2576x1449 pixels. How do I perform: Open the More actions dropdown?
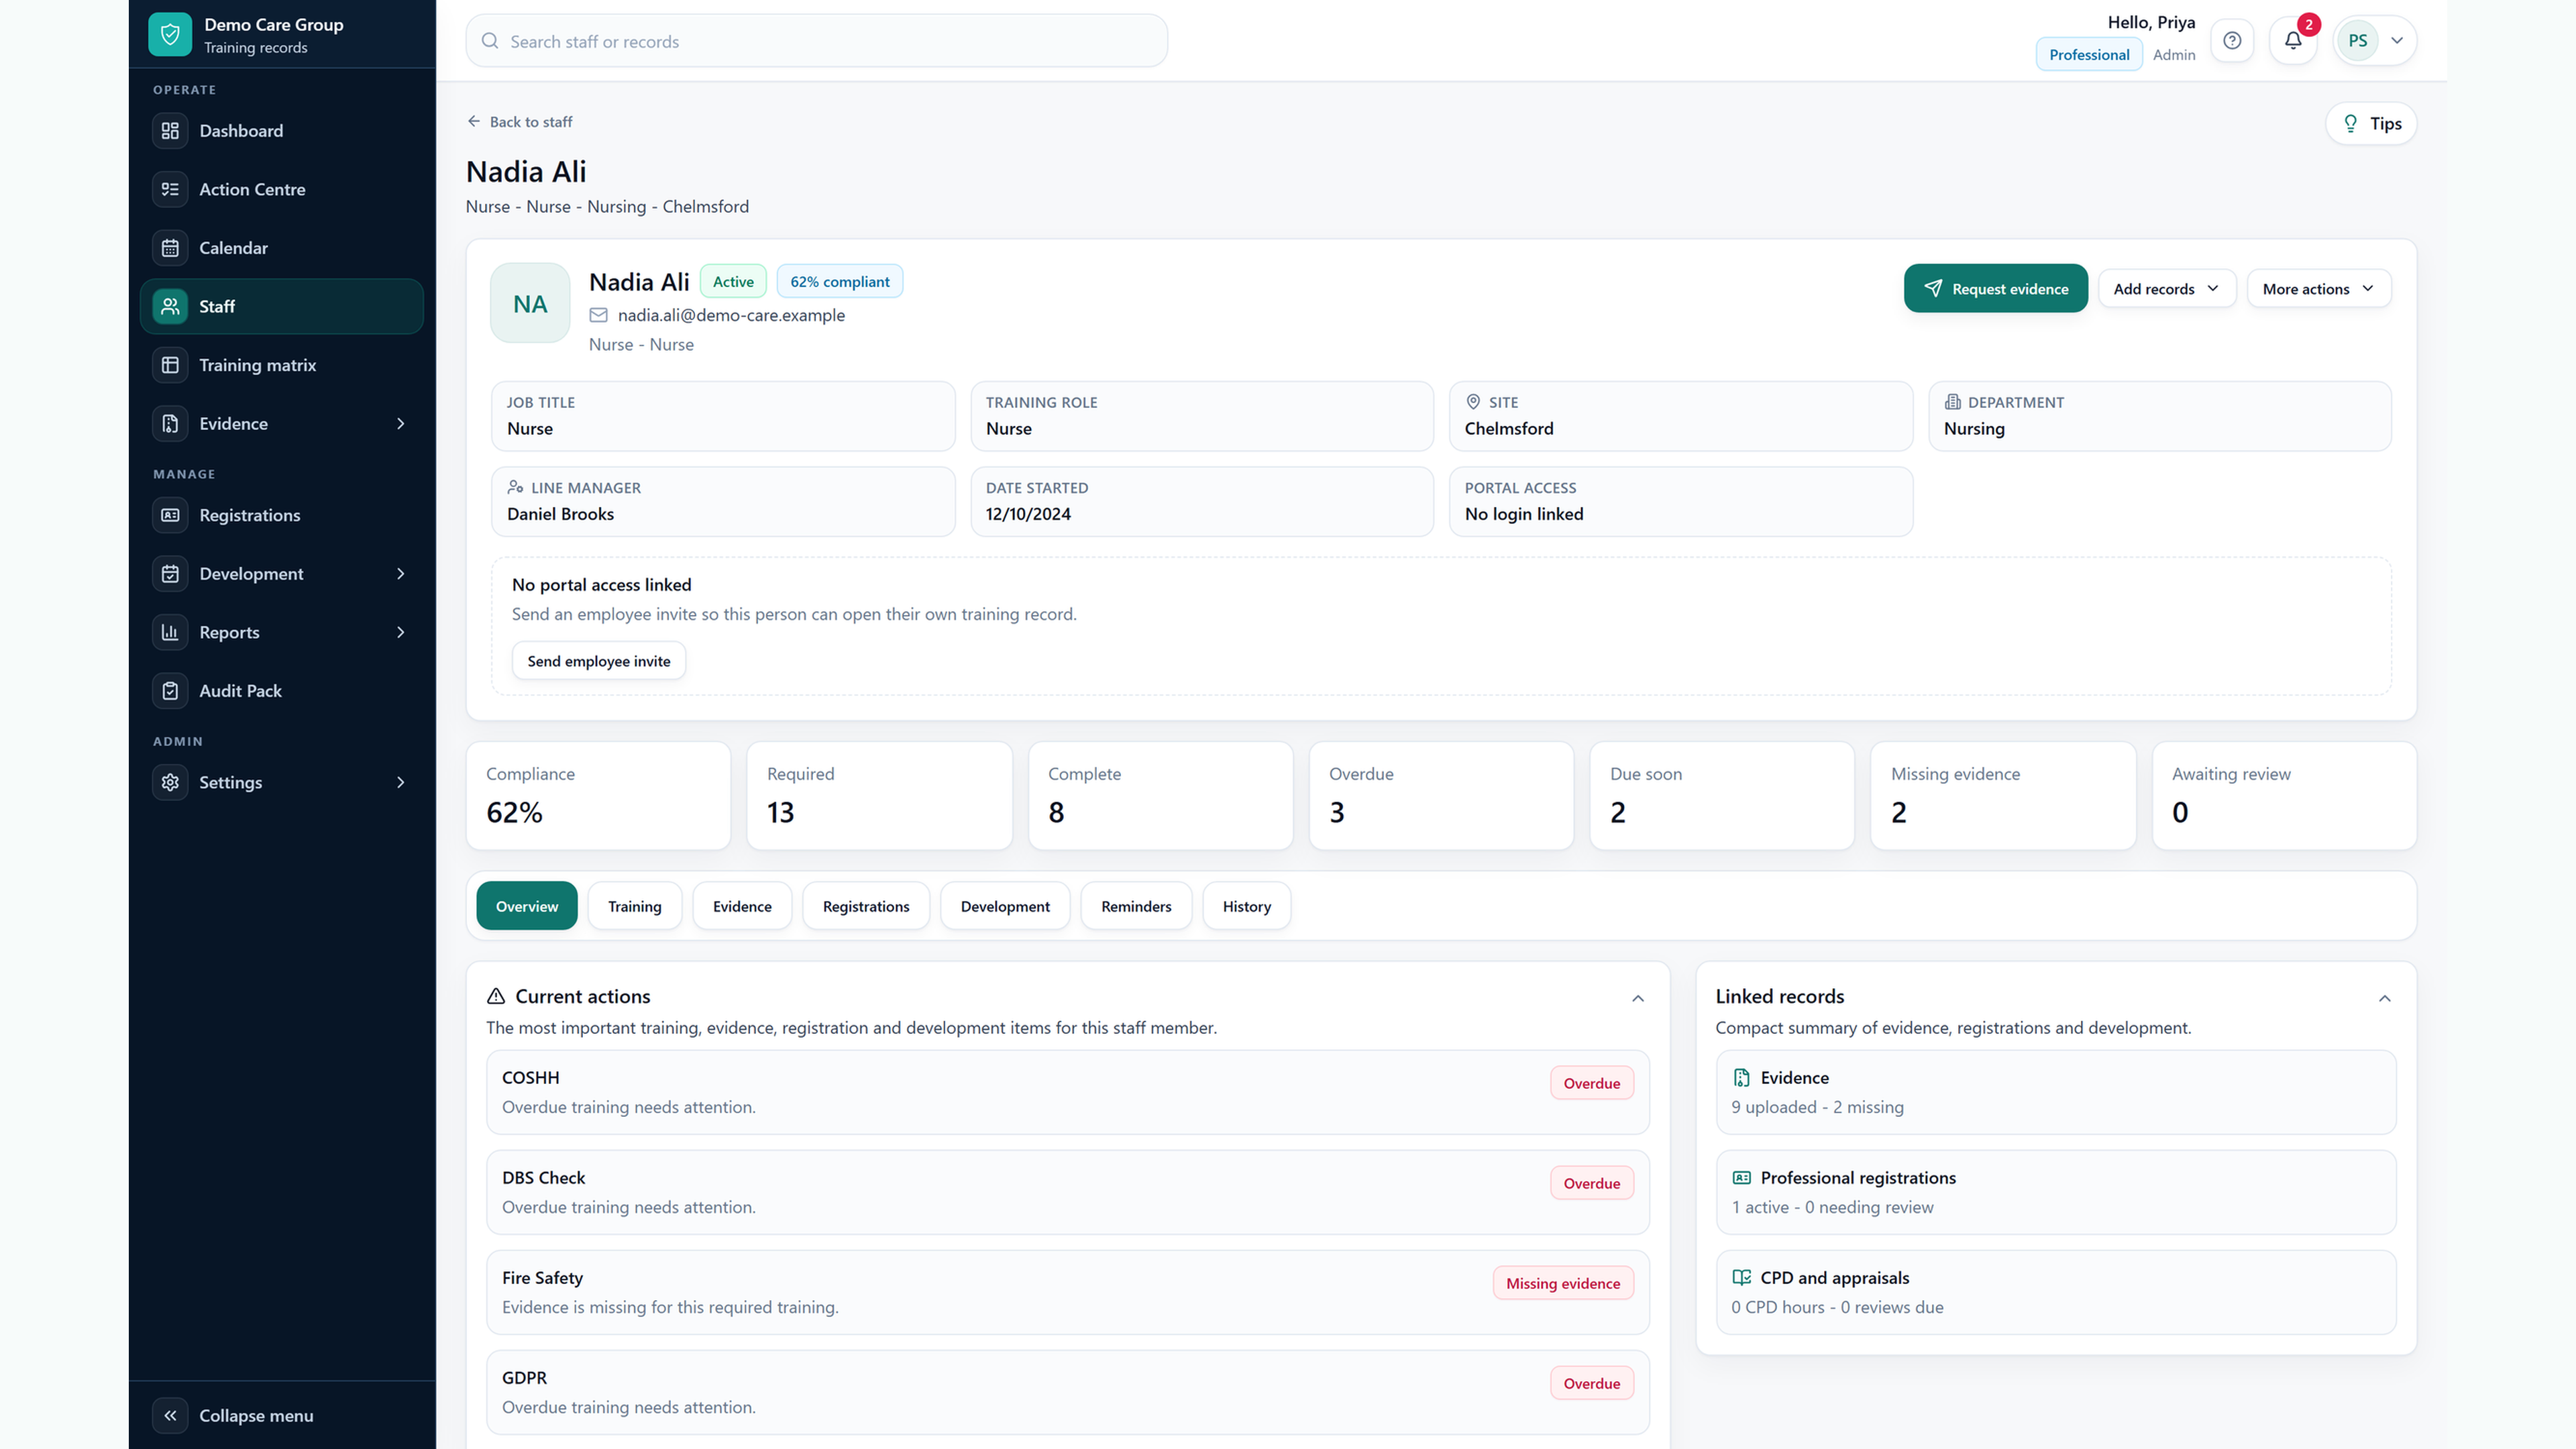pos(2319,289)
